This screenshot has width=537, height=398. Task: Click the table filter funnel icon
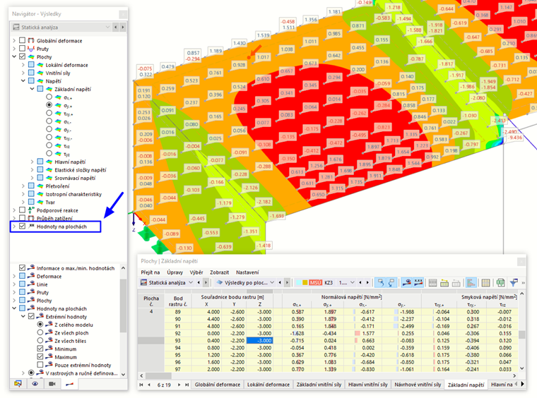(514, 282)
